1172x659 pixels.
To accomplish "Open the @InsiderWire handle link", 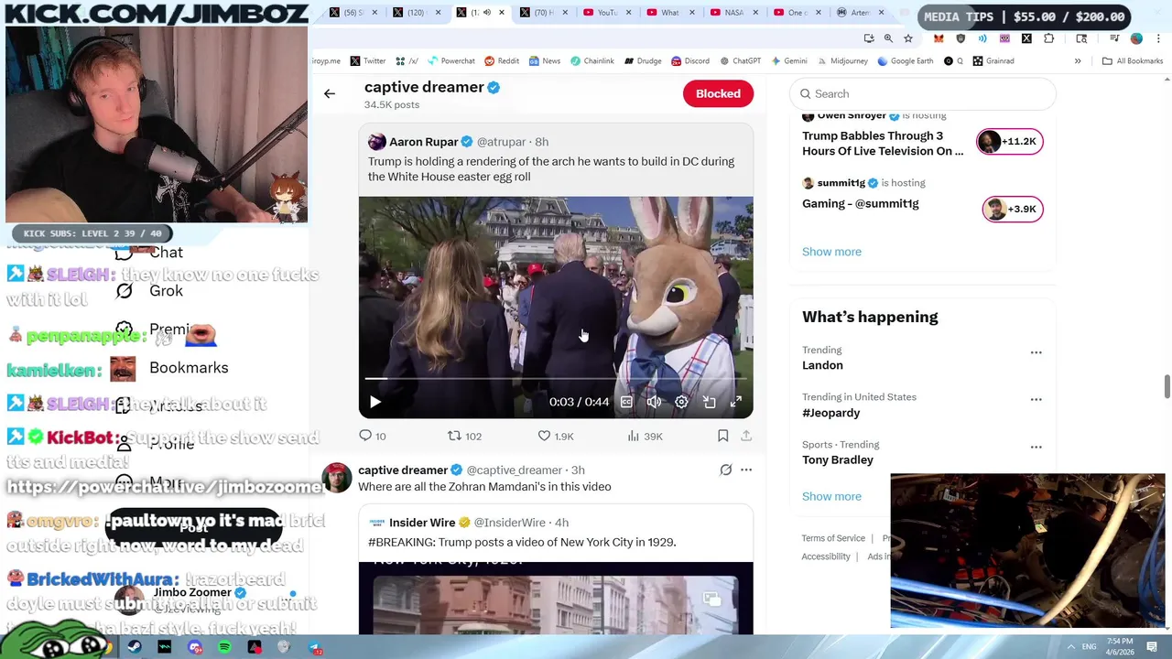I will coord(509,523).
